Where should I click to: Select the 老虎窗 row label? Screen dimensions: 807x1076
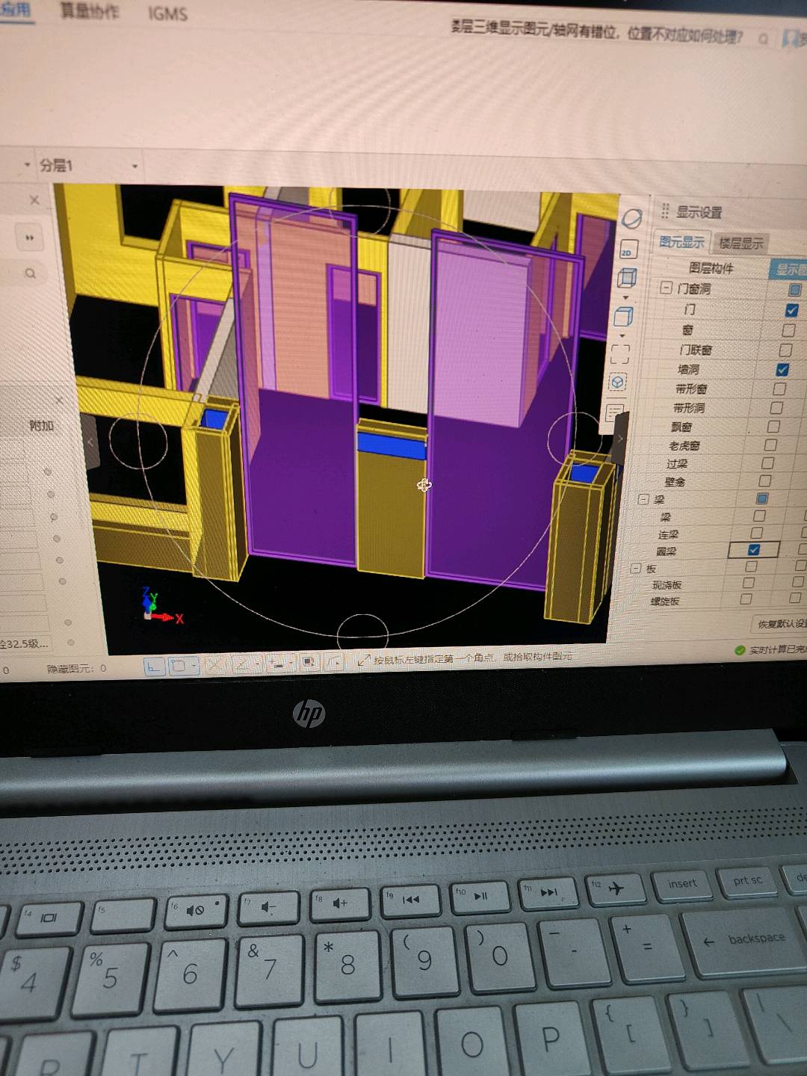(x=684, y=445)
